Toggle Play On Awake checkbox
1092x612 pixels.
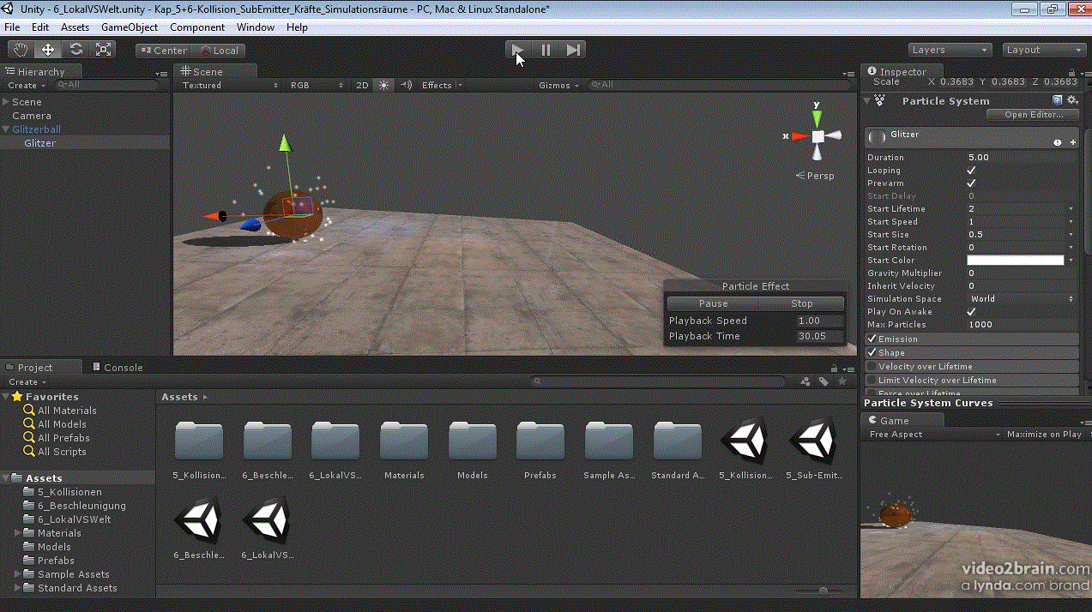click(971, 311)
